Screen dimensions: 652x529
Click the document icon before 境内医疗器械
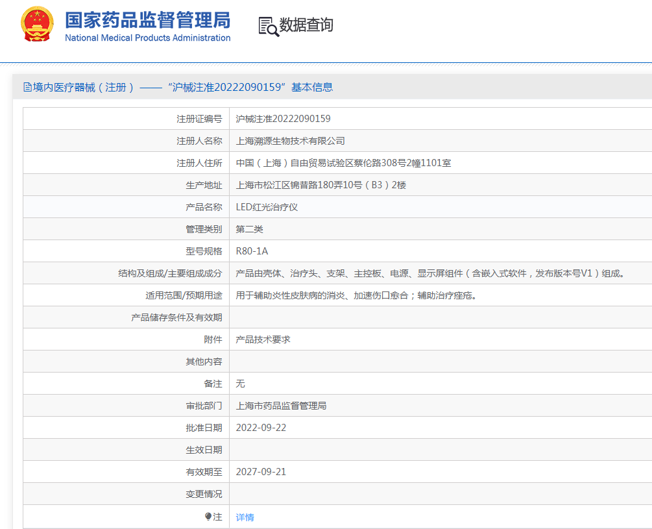point(27,88)
